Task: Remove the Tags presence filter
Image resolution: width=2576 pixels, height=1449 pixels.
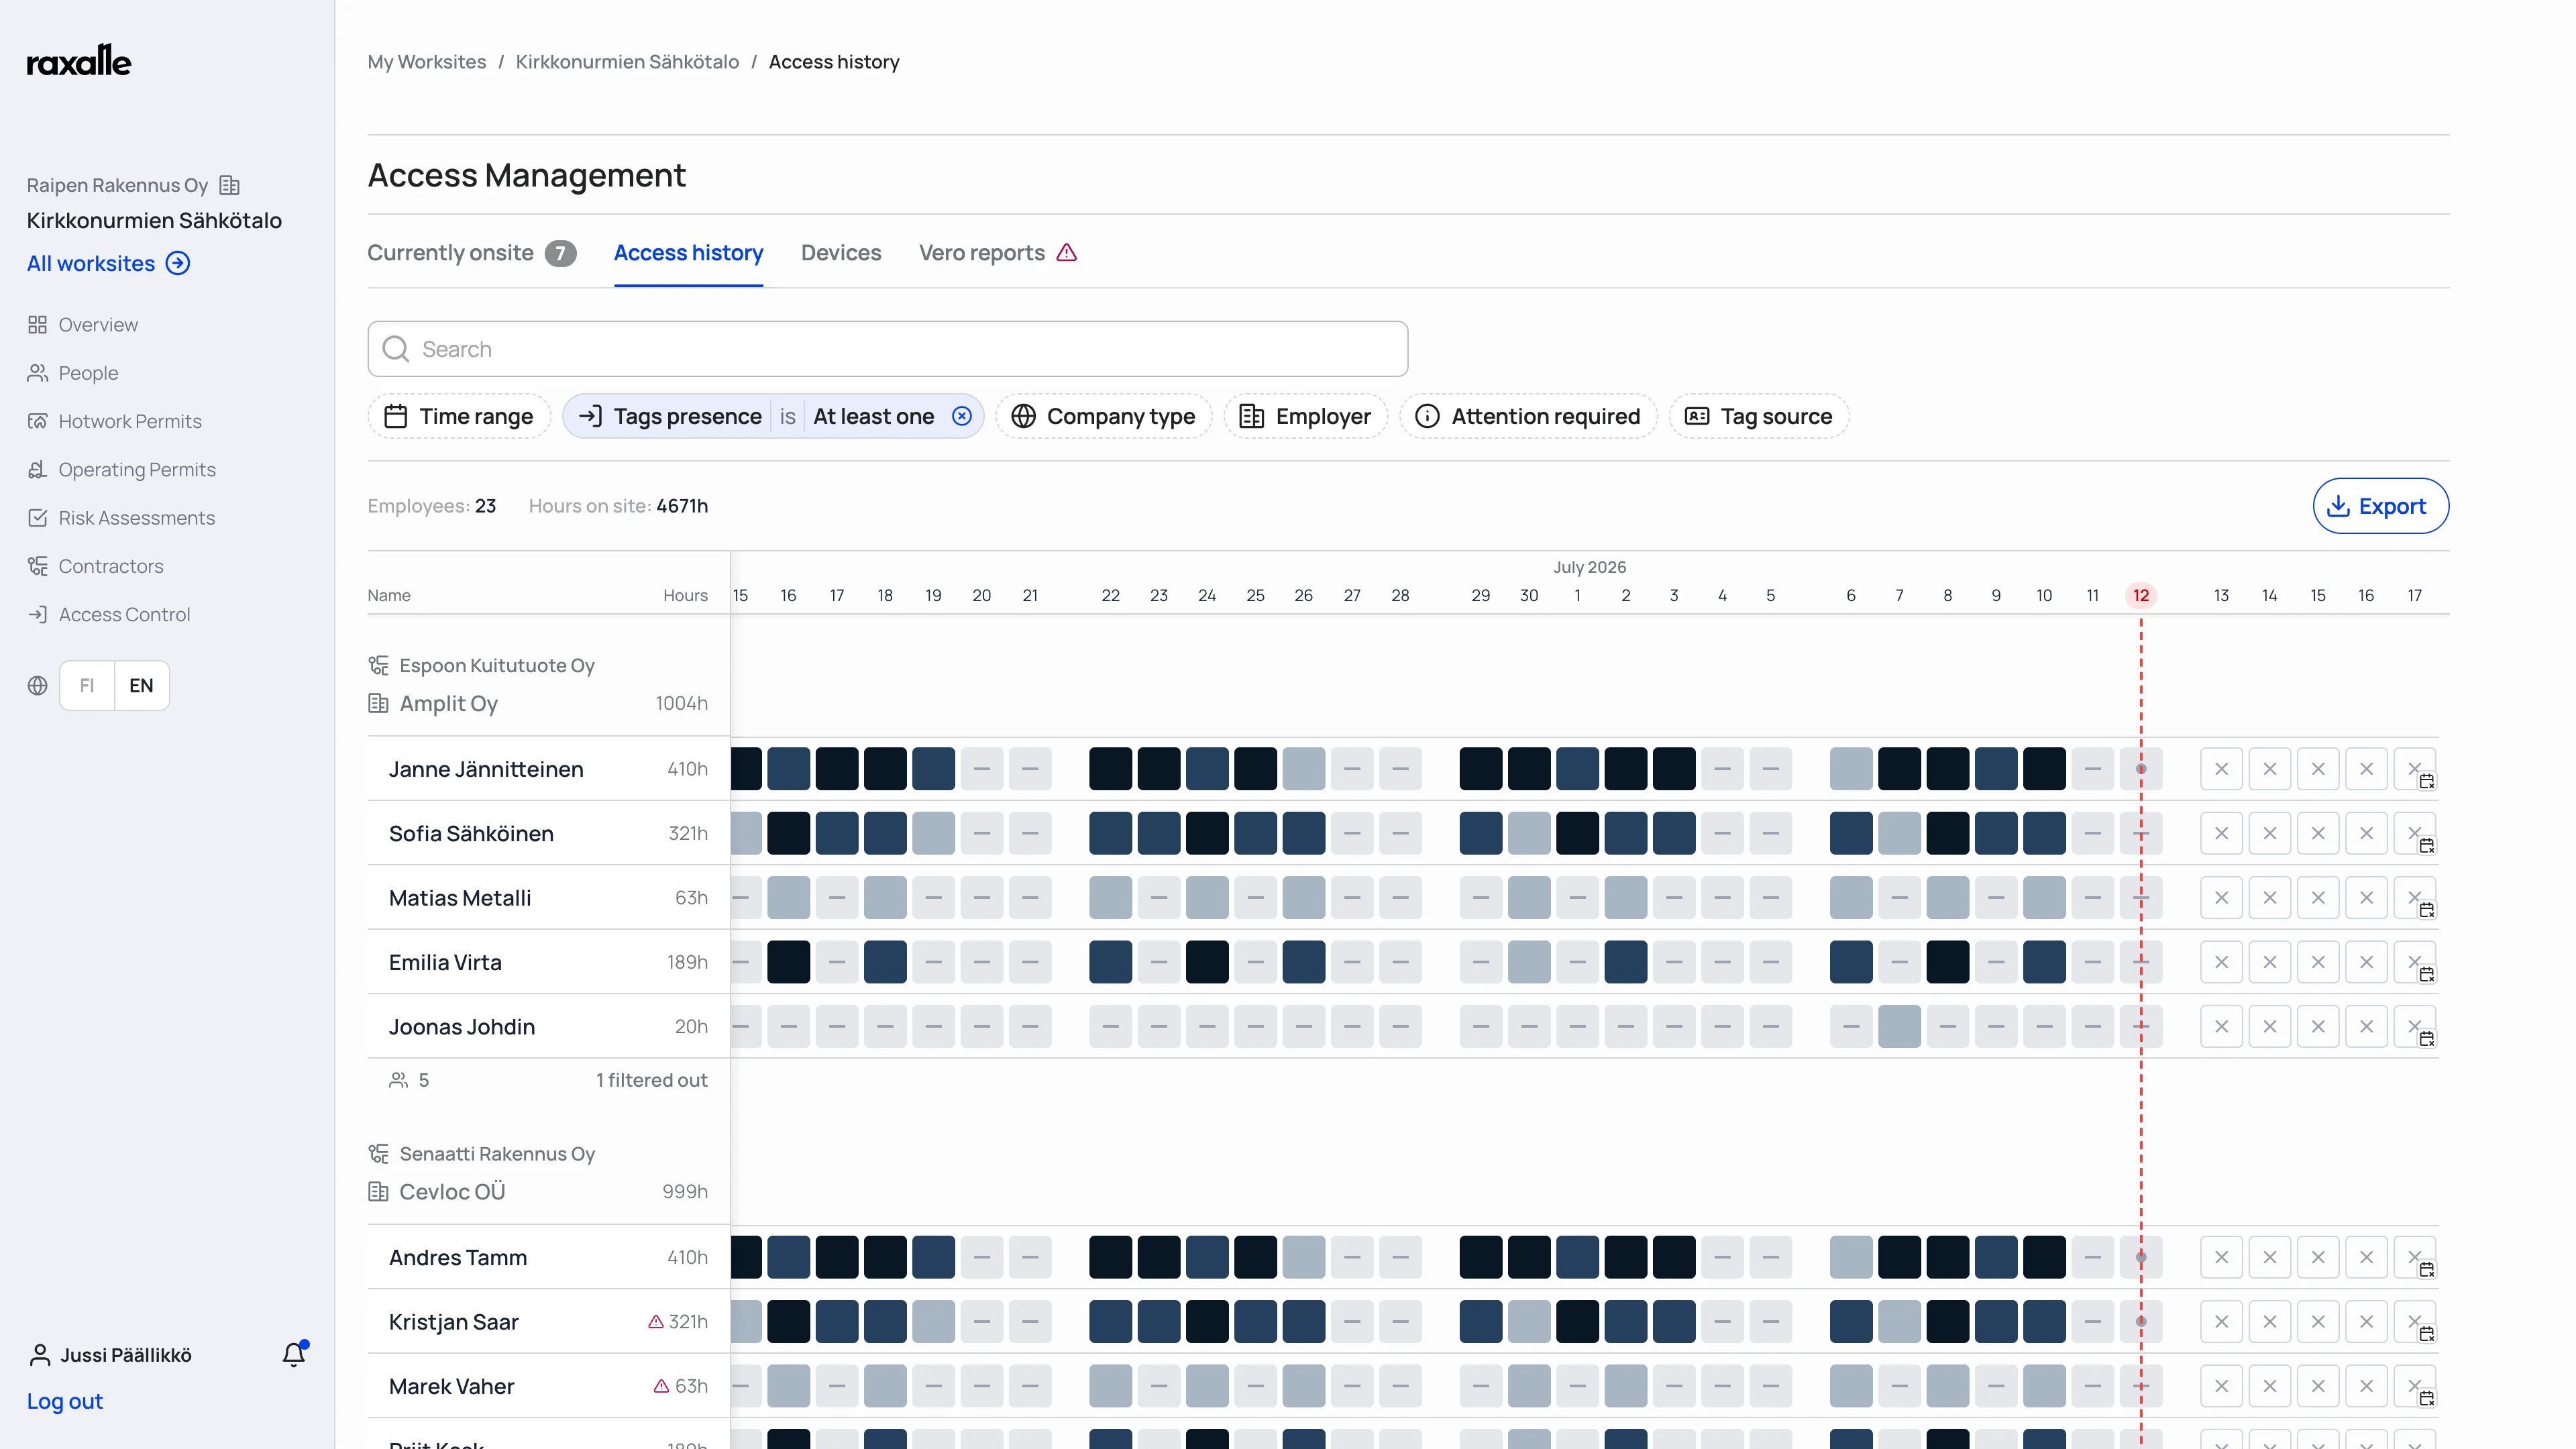Action: [x=962, y=416]
